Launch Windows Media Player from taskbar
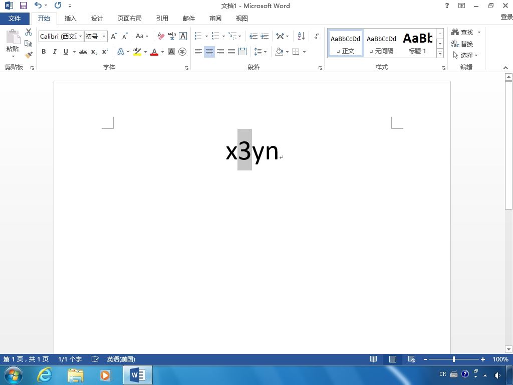Screen dimensions: 513x385 105,375
